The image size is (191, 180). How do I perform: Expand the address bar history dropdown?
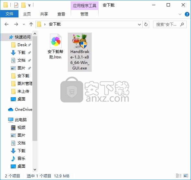139,25
